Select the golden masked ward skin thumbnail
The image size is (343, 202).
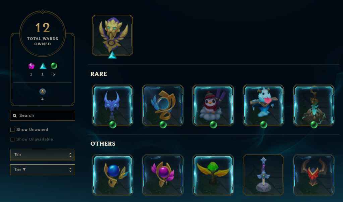(x=112, y=35)
